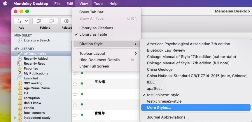Open the Tools menu
252x122 pixels.
coord(99,3)
